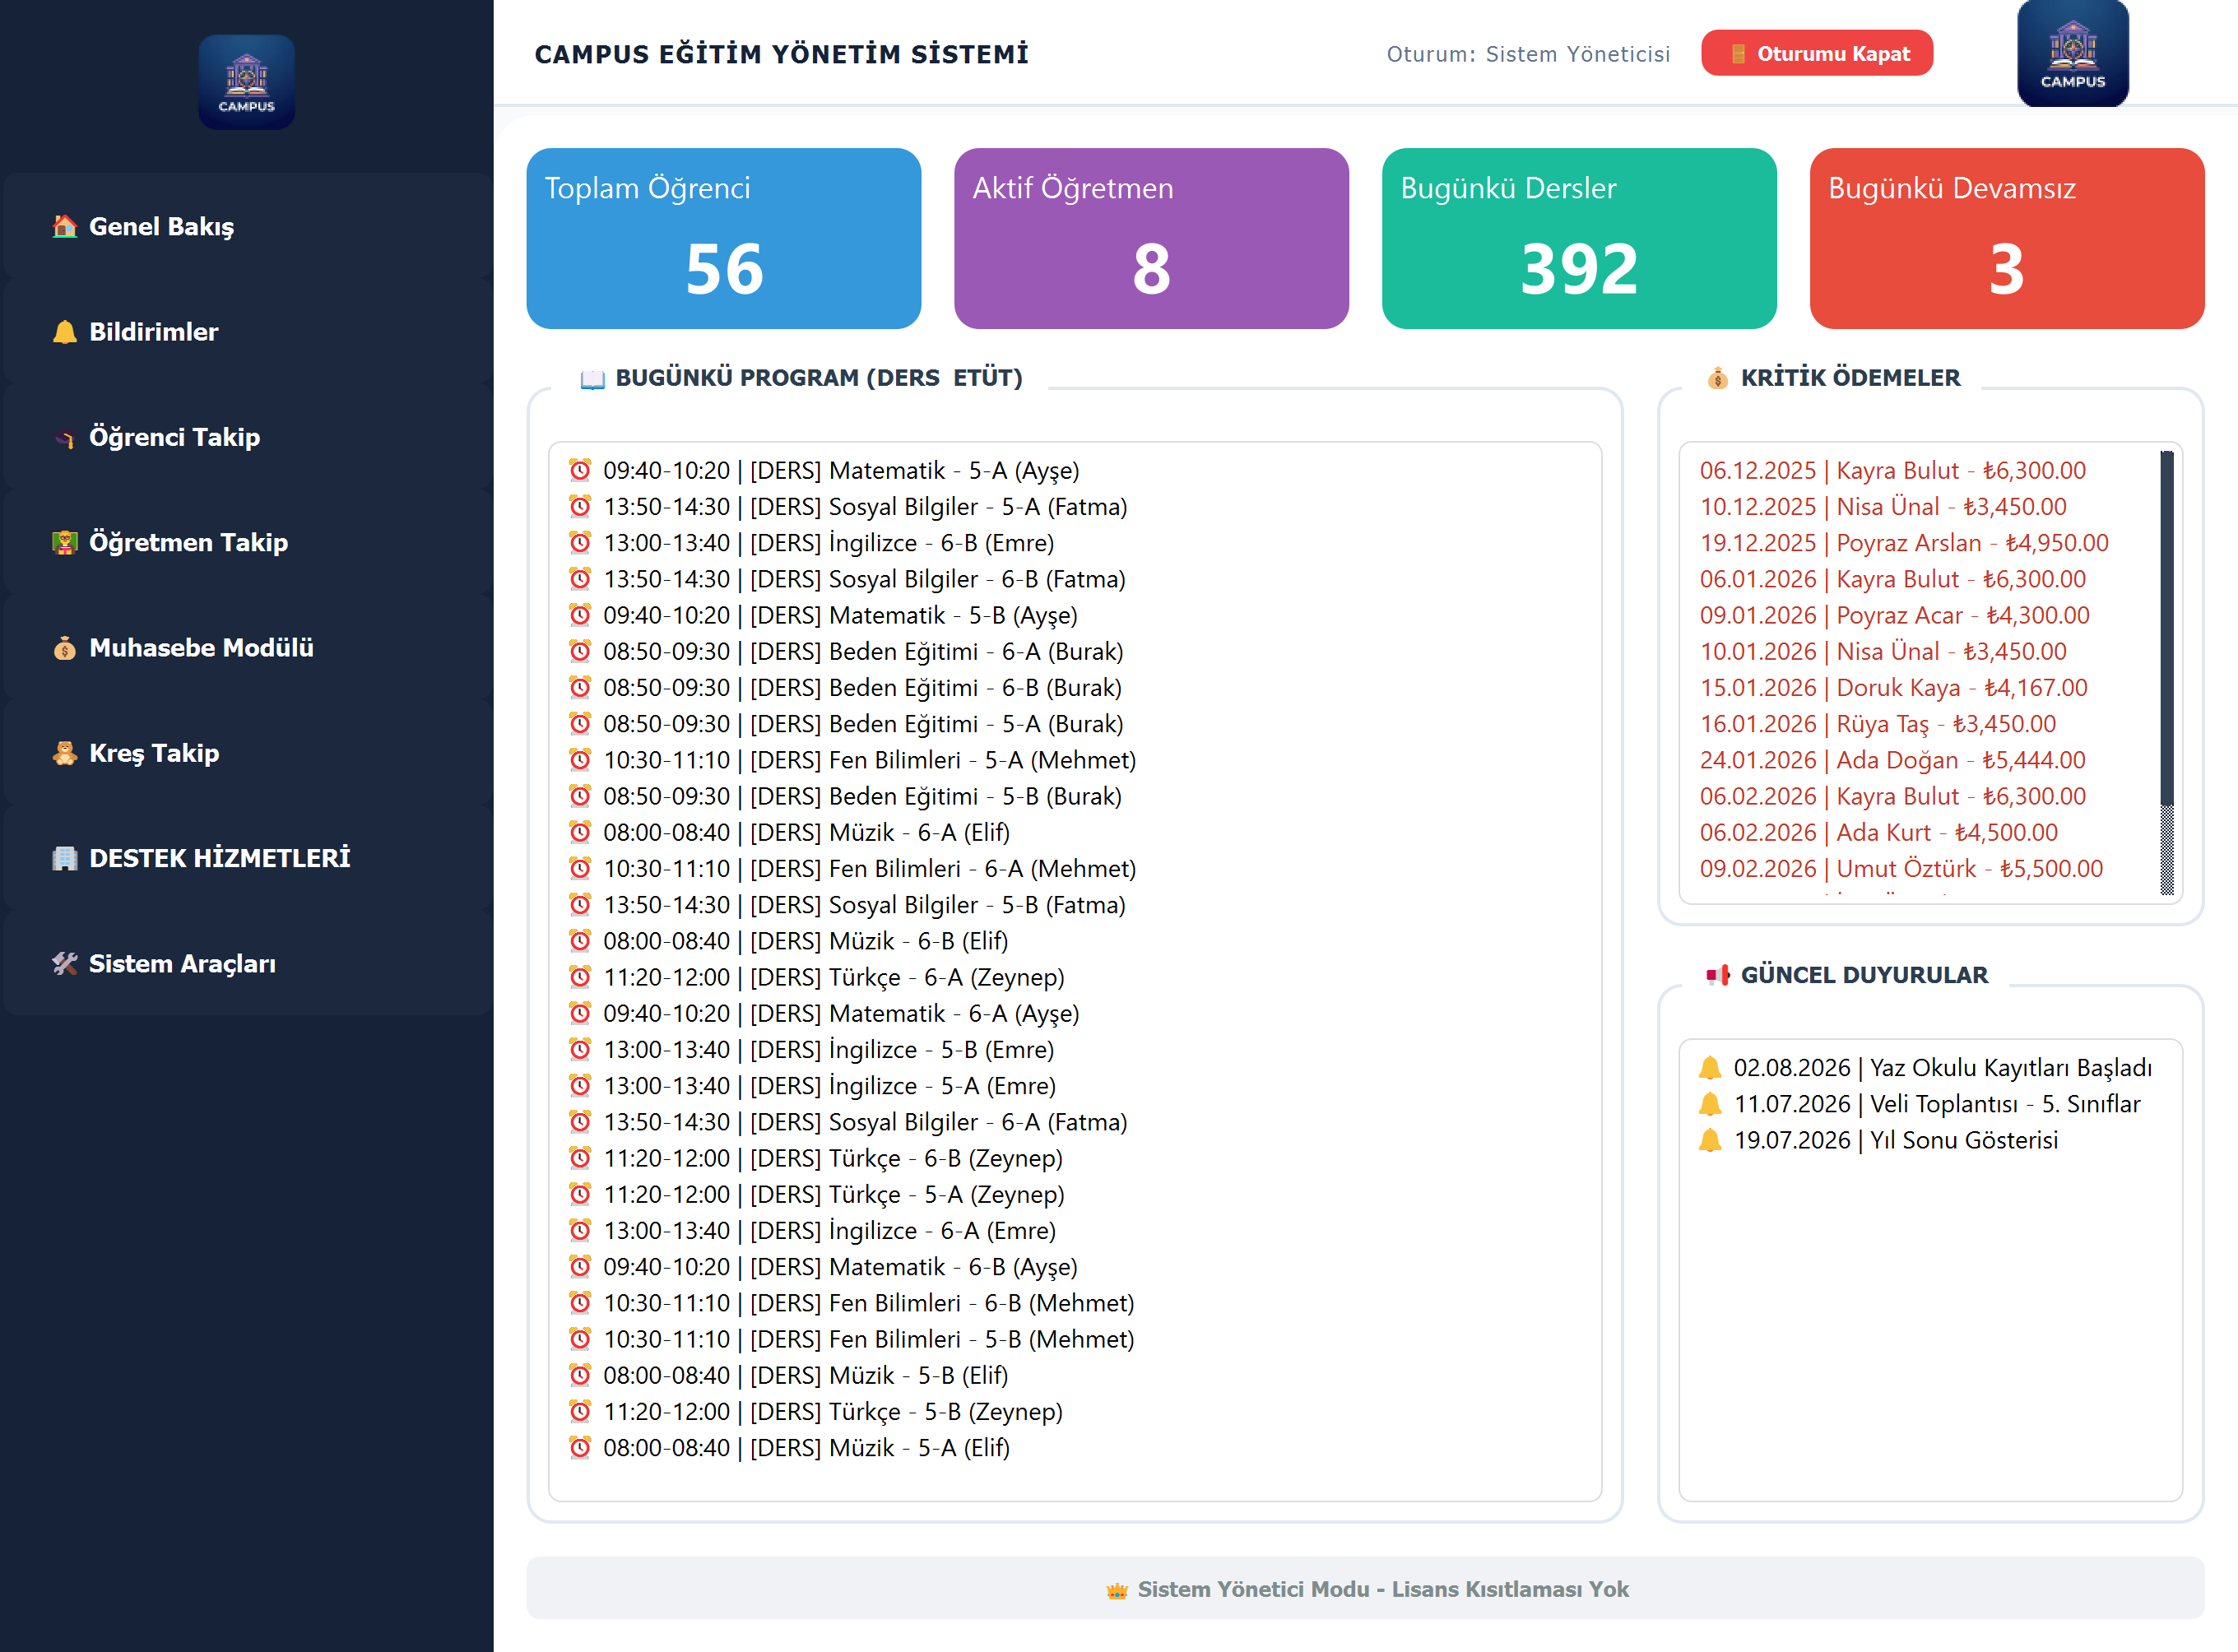
Task: Select payment 24.01.2026 Ada Doğan
Action: (x=1893, y=760)
